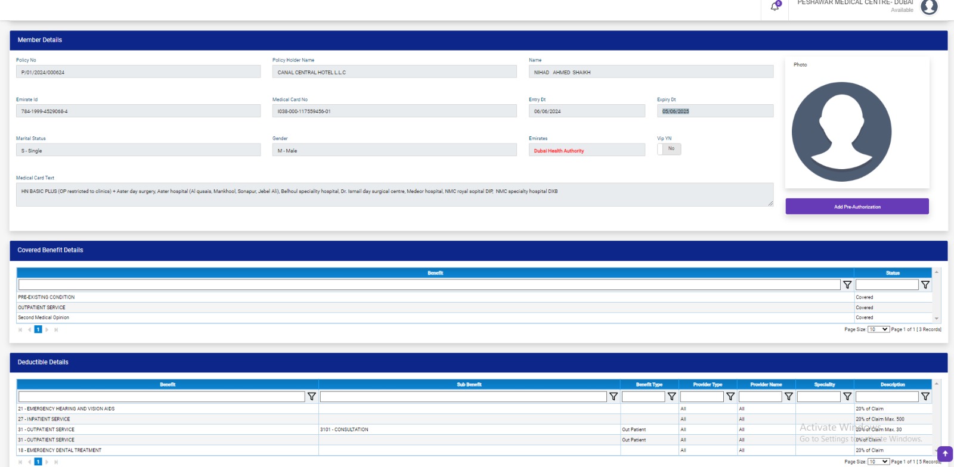This screenshot has height=467, width=954.
Task: Sort by the Provider Name column header
Action: pyautogui.click(x=766, y=385)
